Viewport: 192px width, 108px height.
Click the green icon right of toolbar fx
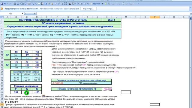(x=106, y=4)
